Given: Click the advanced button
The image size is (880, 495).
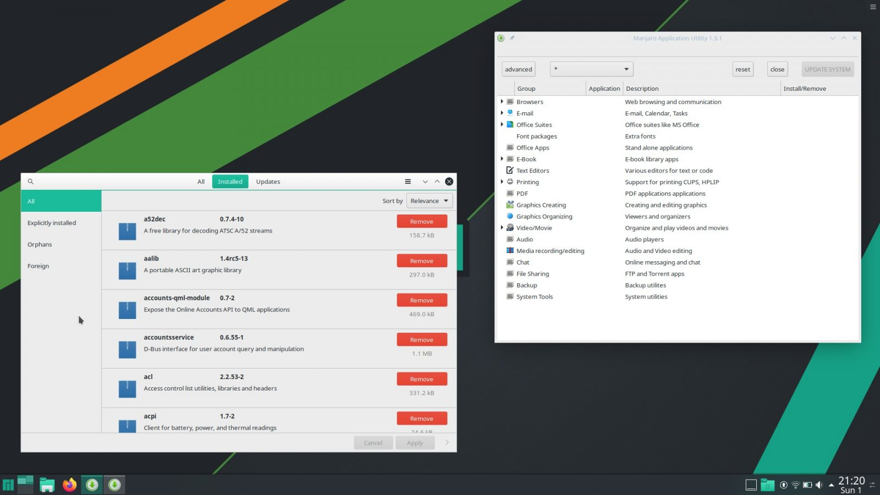Looking at the screenshot, I should pyautogui.click(x=518, y=69).
